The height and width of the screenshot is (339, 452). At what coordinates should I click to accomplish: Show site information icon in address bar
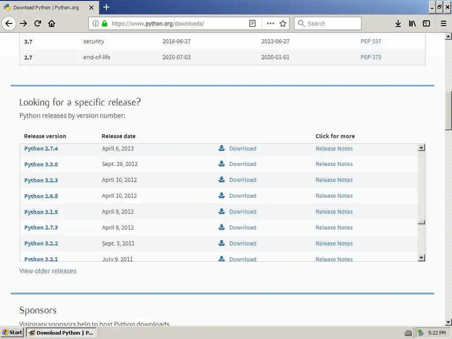coord(96,23)
